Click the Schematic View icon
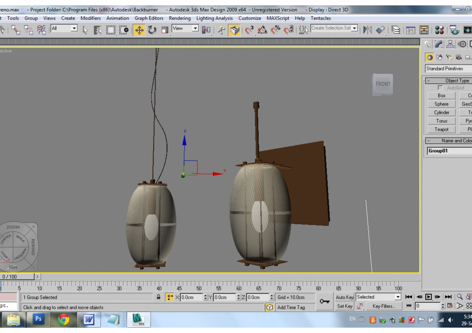This screenshot has width=472, height=333. coord(425,30)
